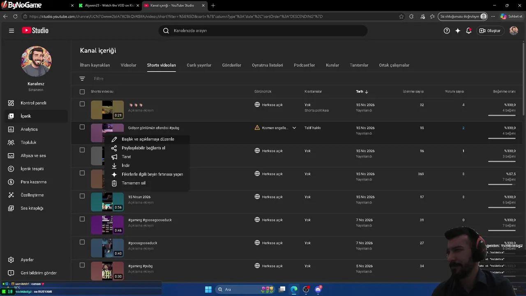Click the sparkle Ask Studio icon in header
Viewport: 526px width, 296px height.
(458, 30)
